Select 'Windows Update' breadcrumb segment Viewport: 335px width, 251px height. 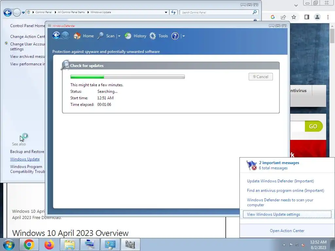101,12
